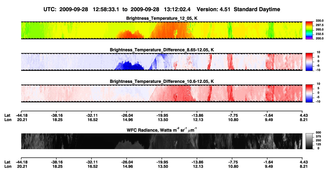336x172 pixels.
Task: Click the Lon label on axis under the 10.6-12.05 panel
Action: click(x=7, y=120)
